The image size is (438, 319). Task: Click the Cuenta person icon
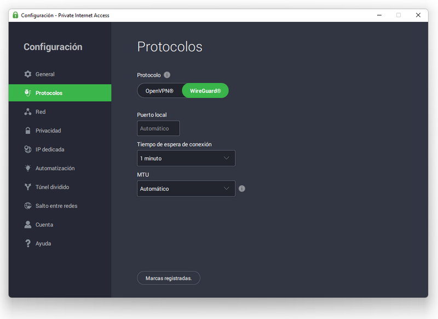28,224
